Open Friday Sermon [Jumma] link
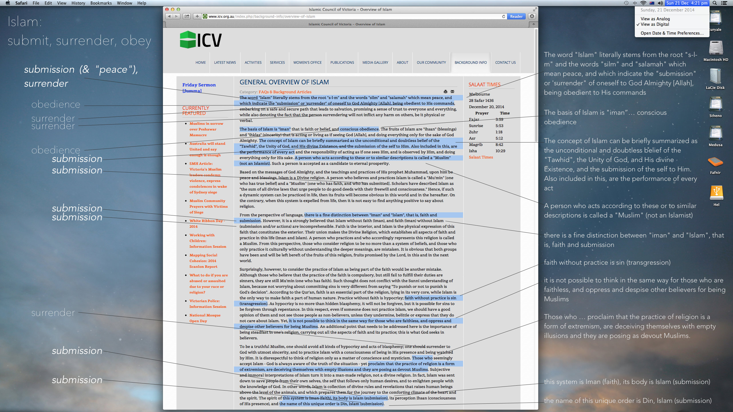Image resolution: width=733 pixels, height=412 pixels. [x=199, y=88]
